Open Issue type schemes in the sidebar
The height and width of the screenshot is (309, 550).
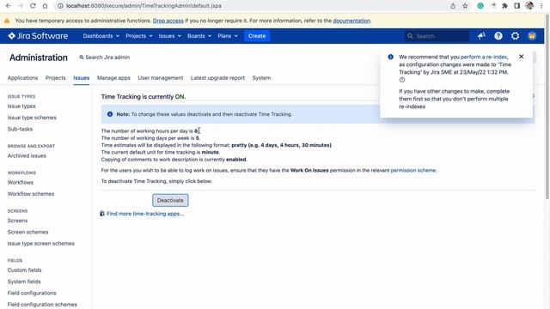tap(32, 118)
